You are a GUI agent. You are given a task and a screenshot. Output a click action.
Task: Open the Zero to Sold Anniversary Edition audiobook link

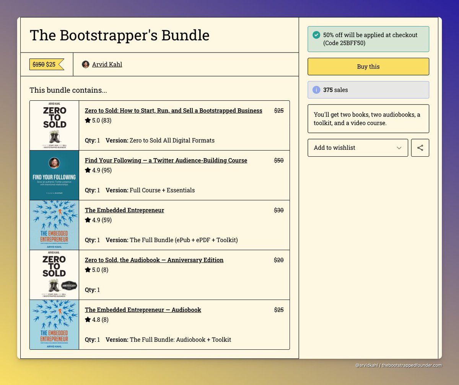pos(154,260)
